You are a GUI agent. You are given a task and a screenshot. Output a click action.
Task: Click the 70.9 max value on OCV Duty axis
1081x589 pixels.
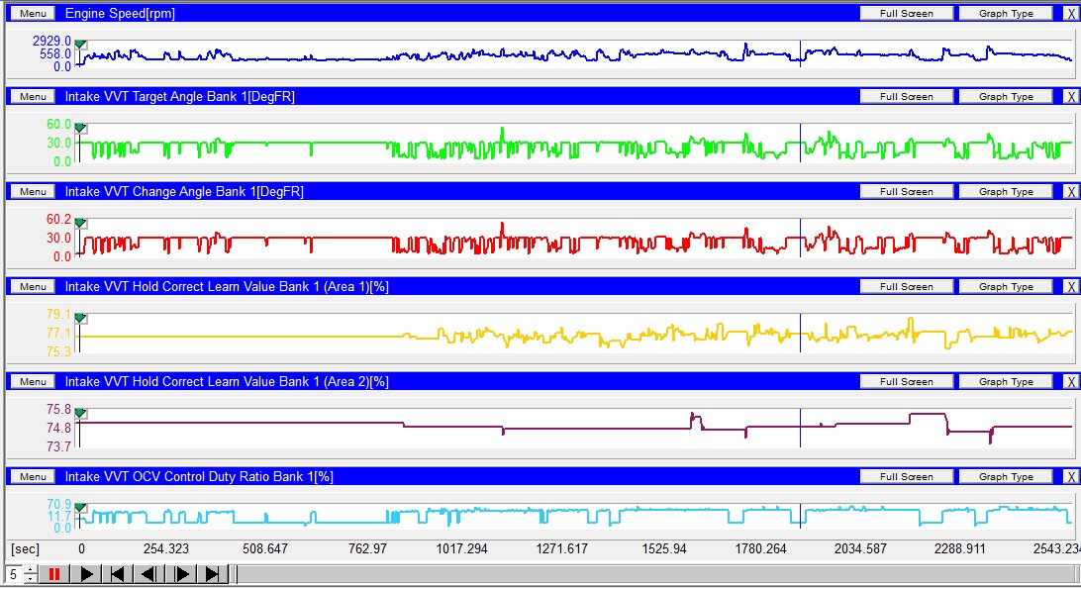click(58, 504)
